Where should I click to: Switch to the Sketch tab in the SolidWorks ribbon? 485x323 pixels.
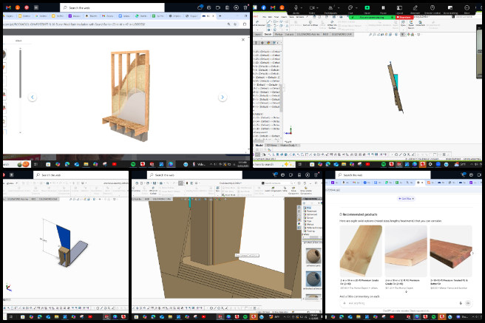point(268,34)
